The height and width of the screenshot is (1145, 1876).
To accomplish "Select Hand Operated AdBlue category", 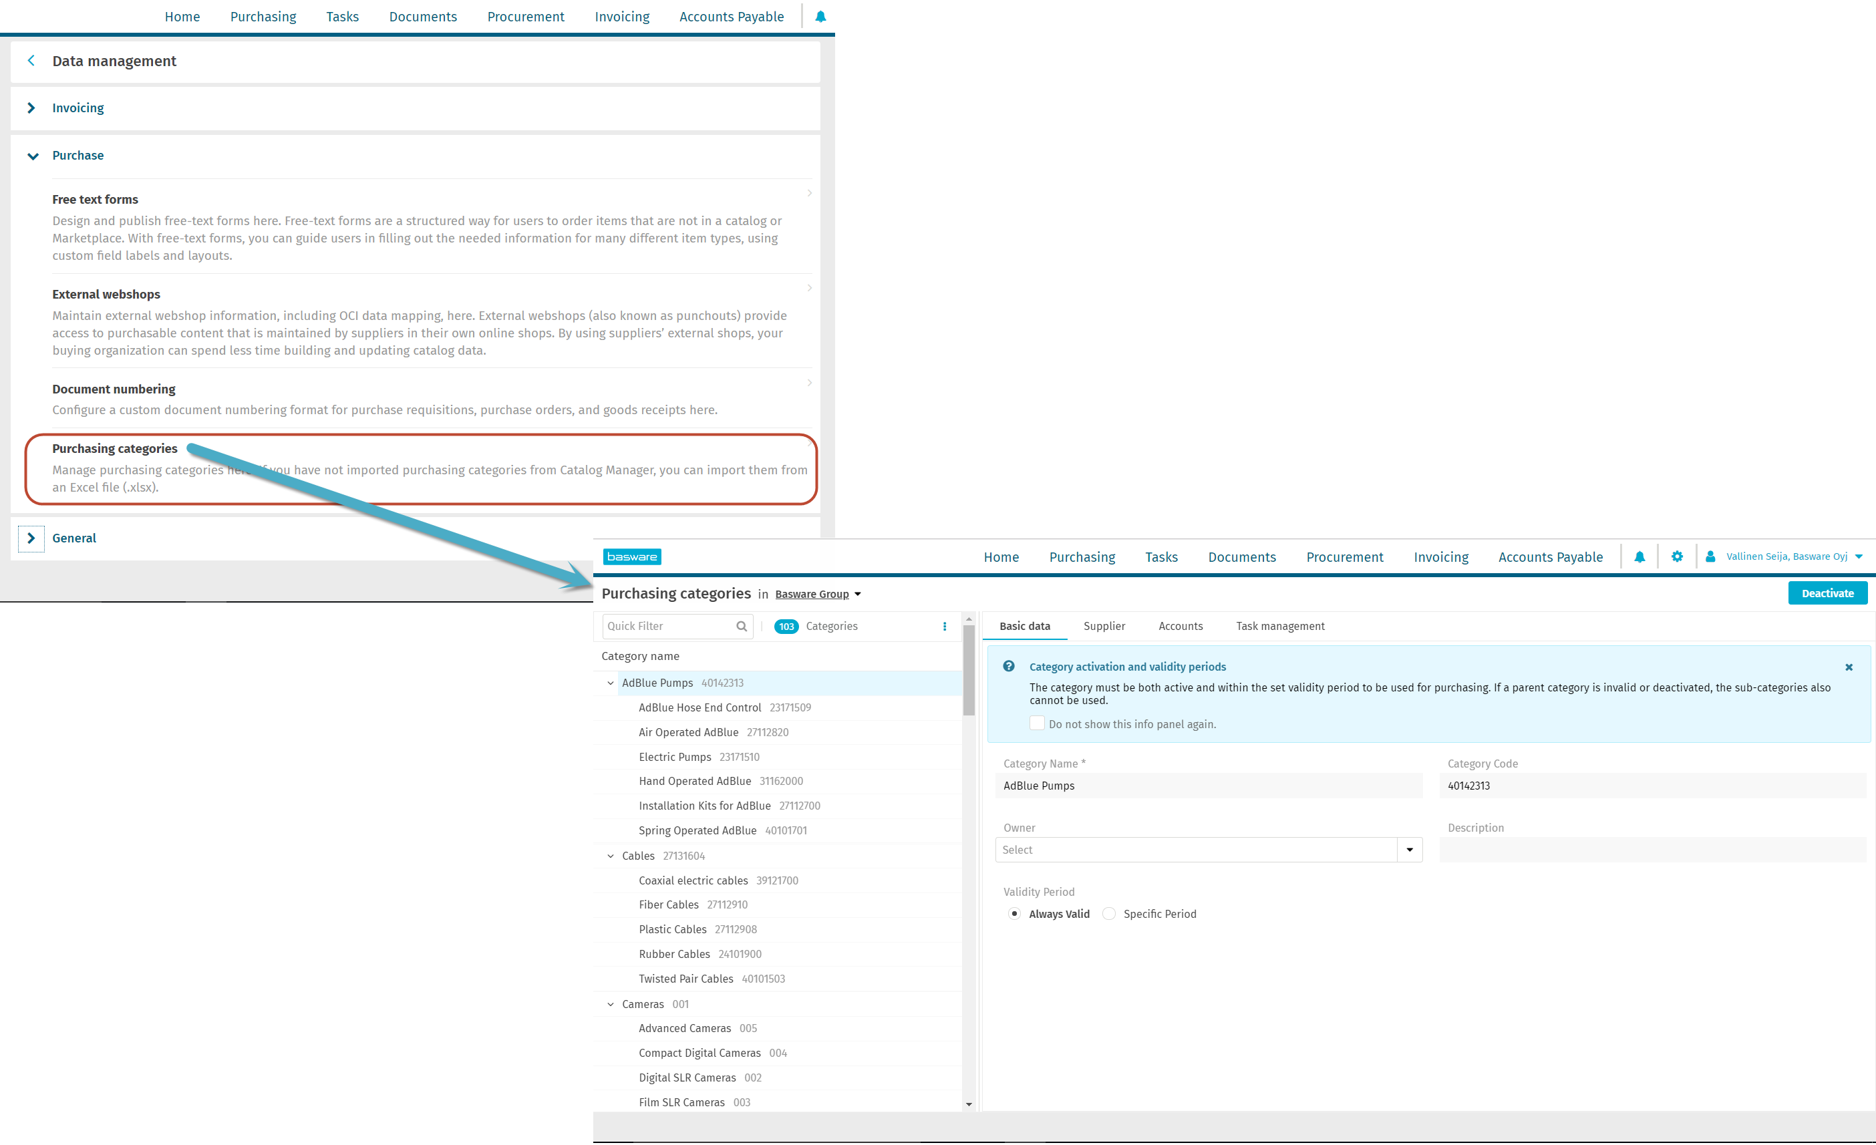I will (694, 781).
